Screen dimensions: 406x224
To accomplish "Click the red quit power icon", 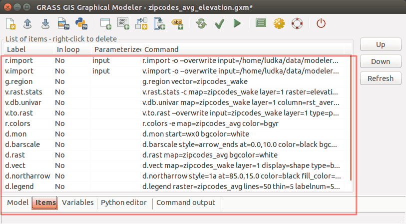I will (x=321, y=23).
